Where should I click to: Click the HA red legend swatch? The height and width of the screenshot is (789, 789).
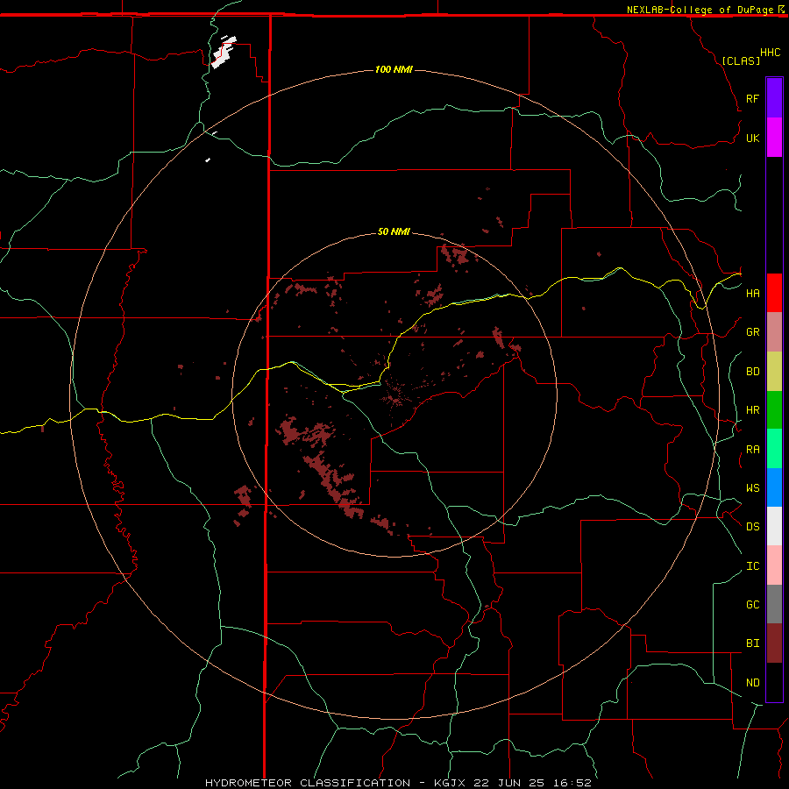click(x=774, y=293)
